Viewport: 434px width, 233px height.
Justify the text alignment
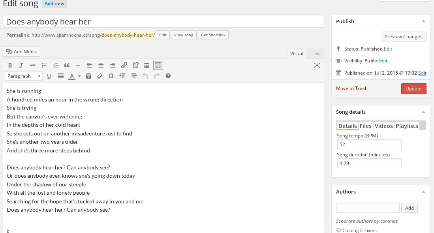60,76
